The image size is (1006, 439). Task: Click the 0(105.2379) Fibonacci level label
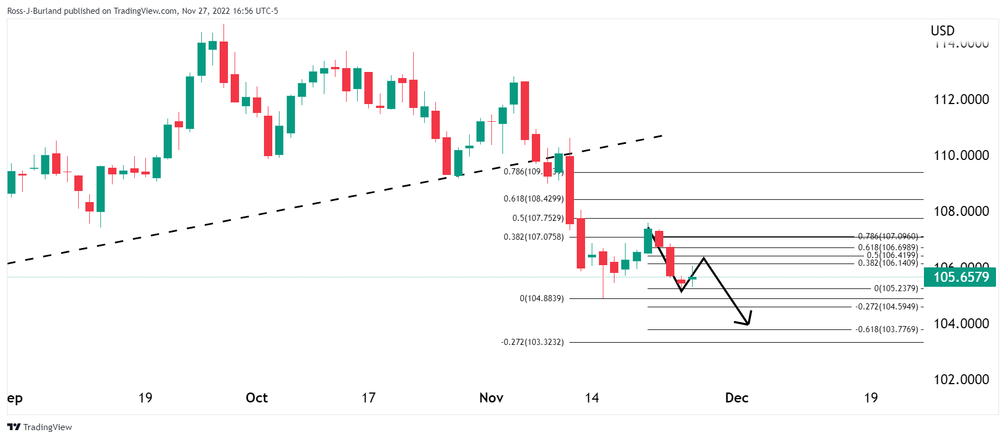pyautogui.click(x=896, y=288)
